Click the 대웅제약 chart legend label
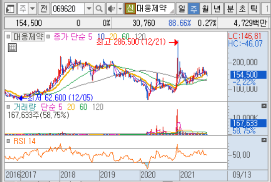This screenshot has width=271, height=182. point(28,37)
